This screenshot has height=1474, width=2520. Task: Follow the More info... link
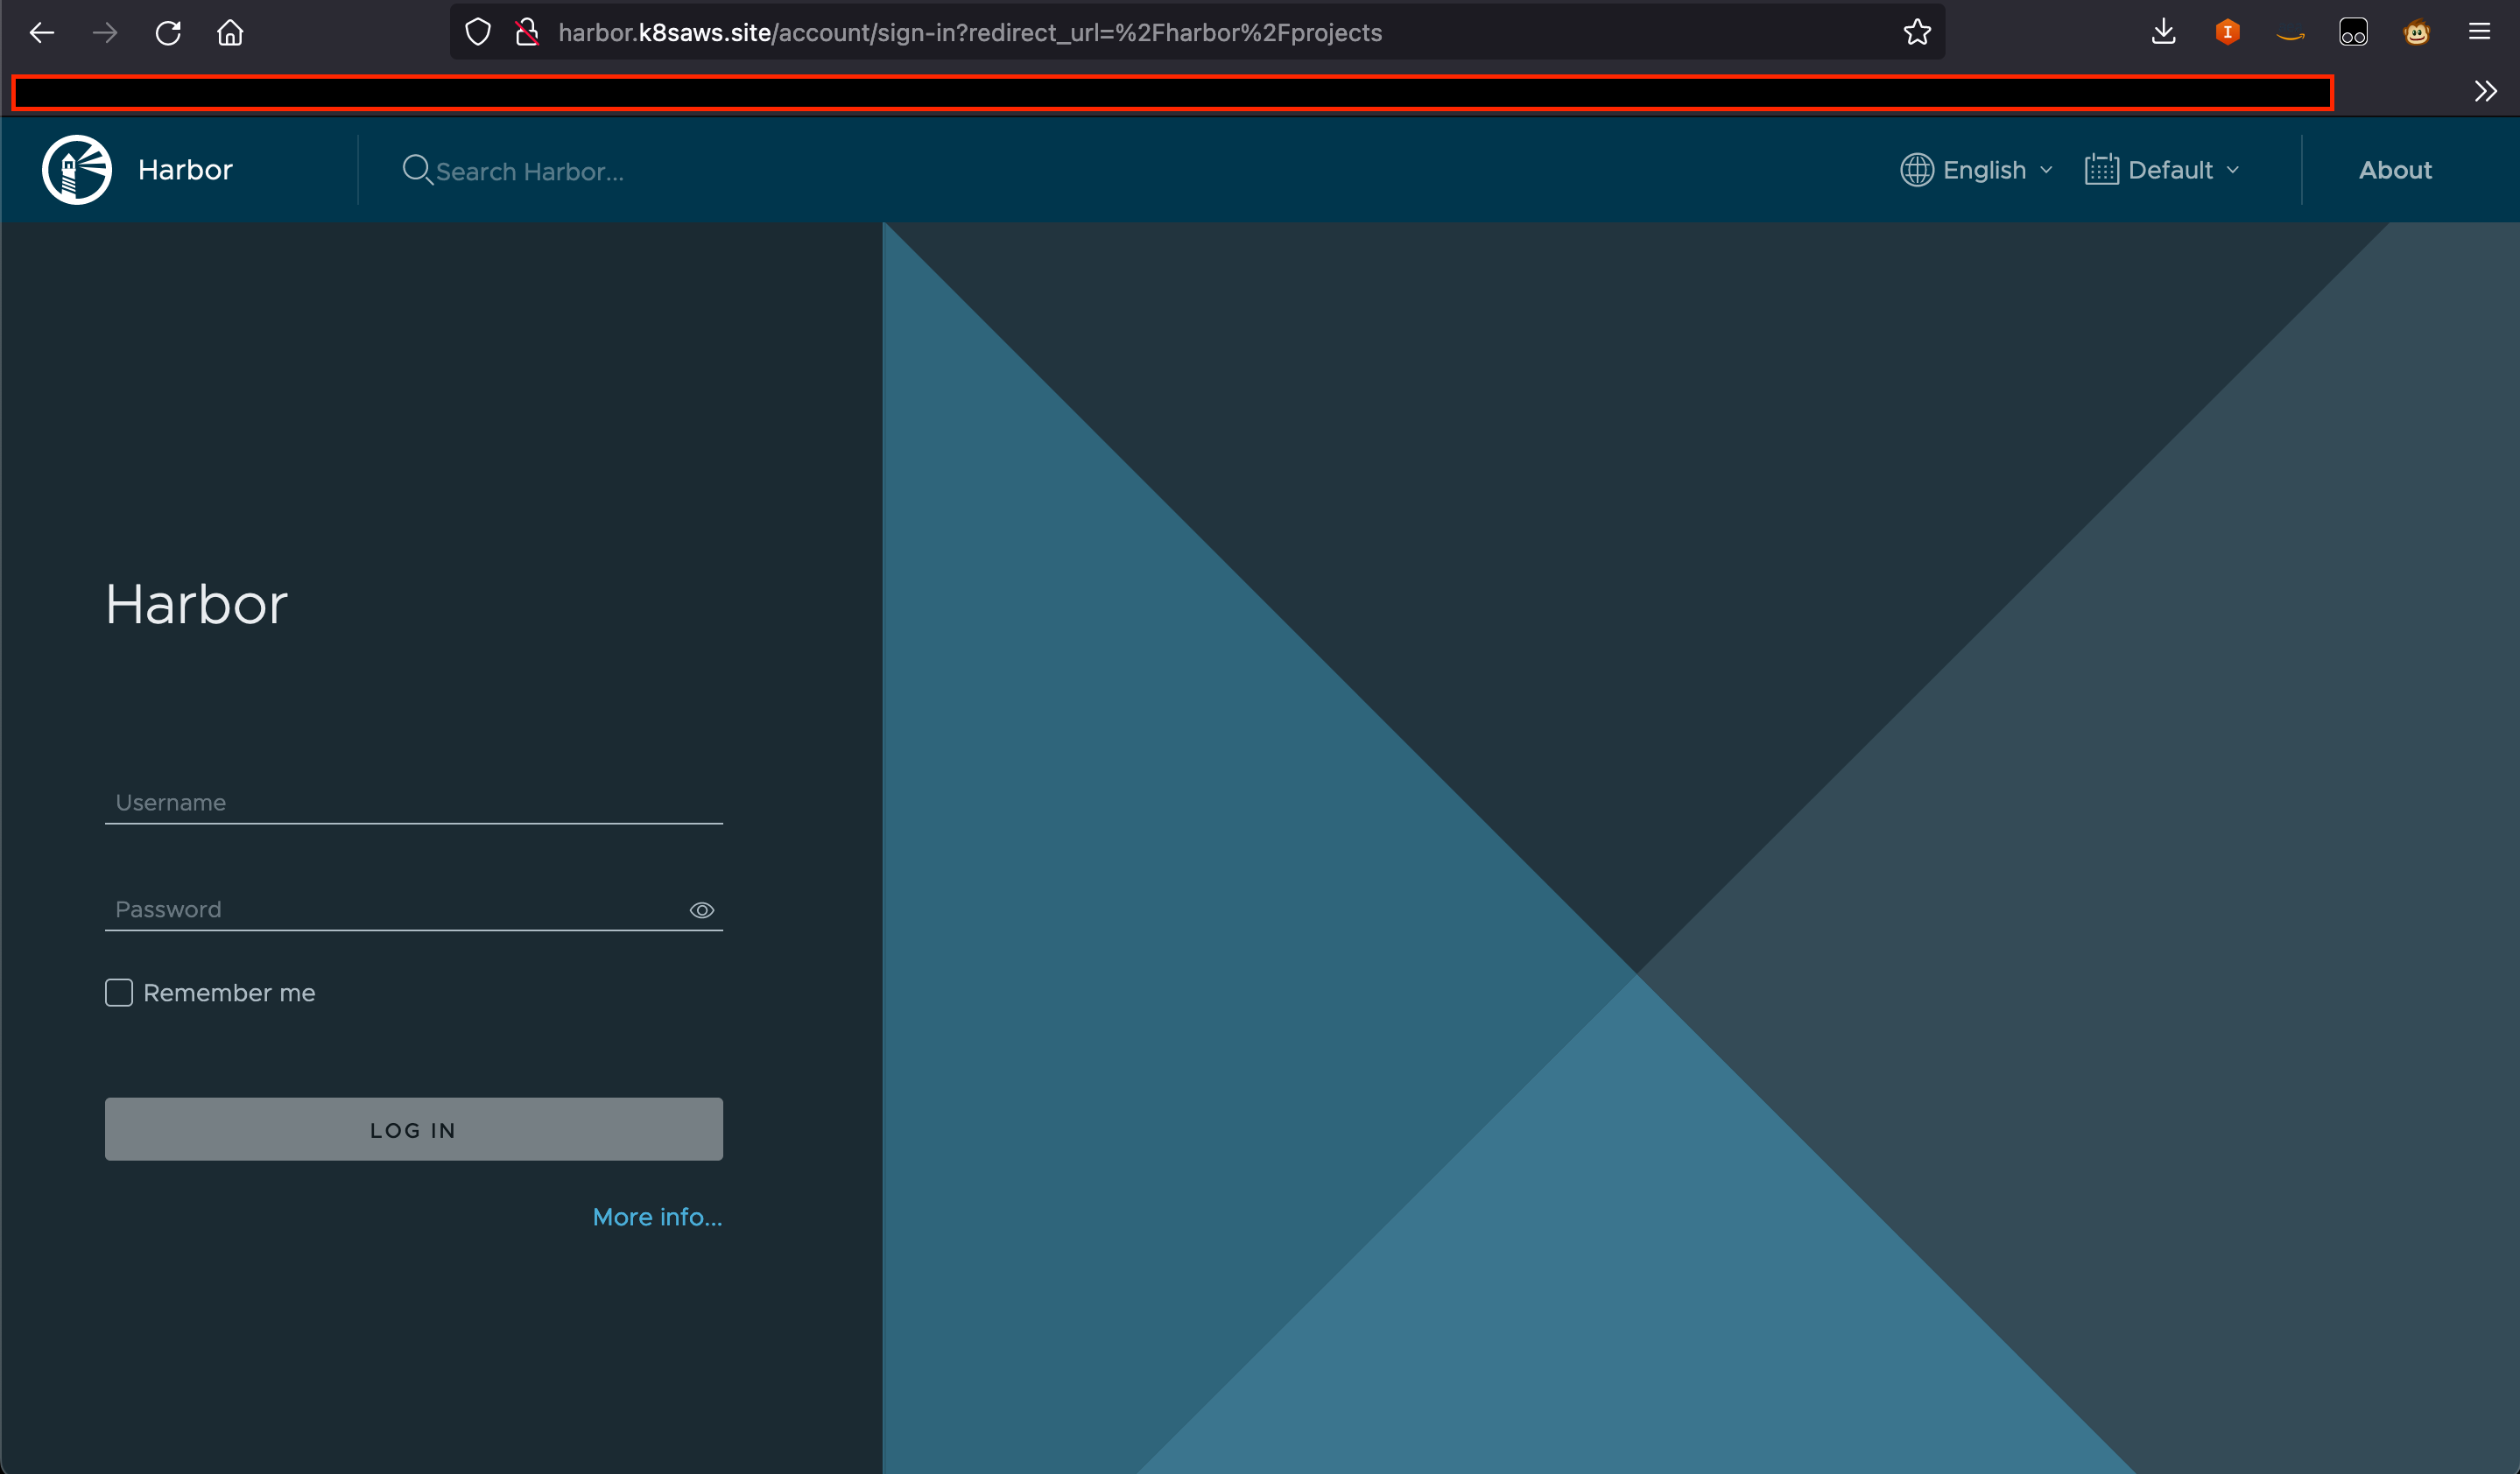pyautogui.click(x=657, y=1218)
